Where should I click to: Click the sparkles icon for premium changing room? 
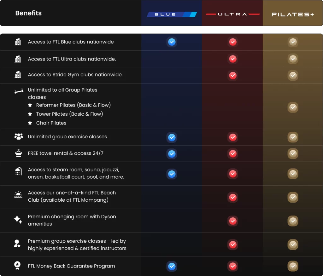[x=18, y=220]
